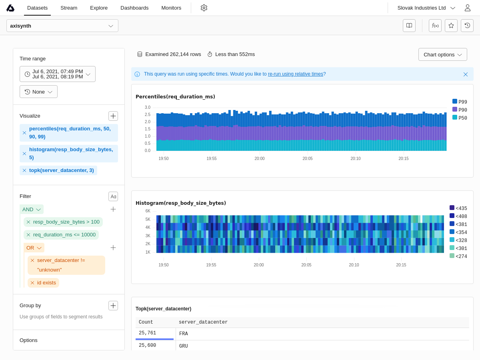Expand the axisynth dataset dropdown

62,26
